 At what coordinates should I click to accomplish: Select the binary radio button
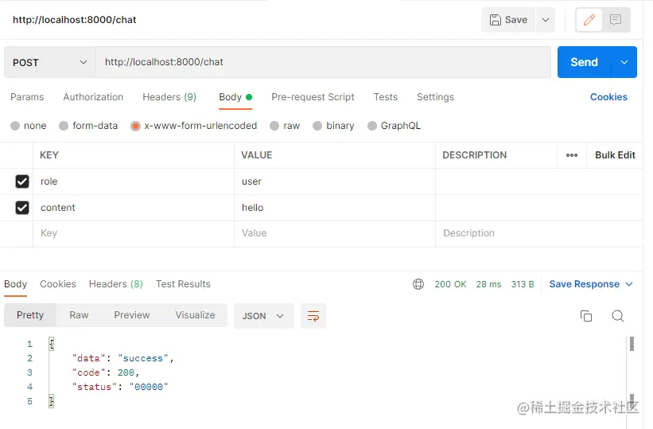pyautogui.click(x=317, y=126)
